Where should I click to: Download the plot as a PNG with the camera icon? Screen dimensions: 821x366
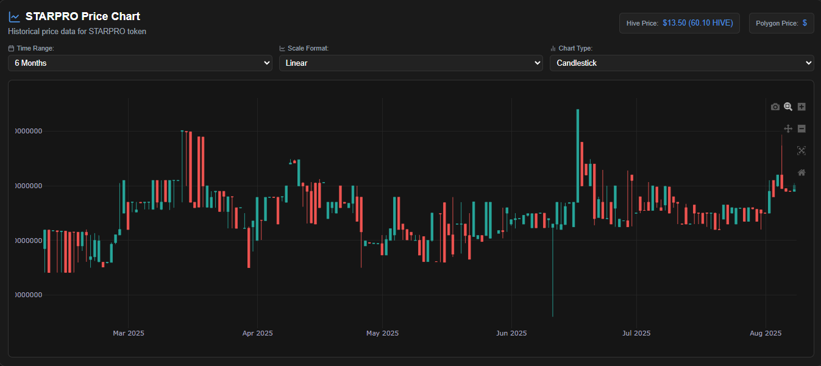click(775, 107)
